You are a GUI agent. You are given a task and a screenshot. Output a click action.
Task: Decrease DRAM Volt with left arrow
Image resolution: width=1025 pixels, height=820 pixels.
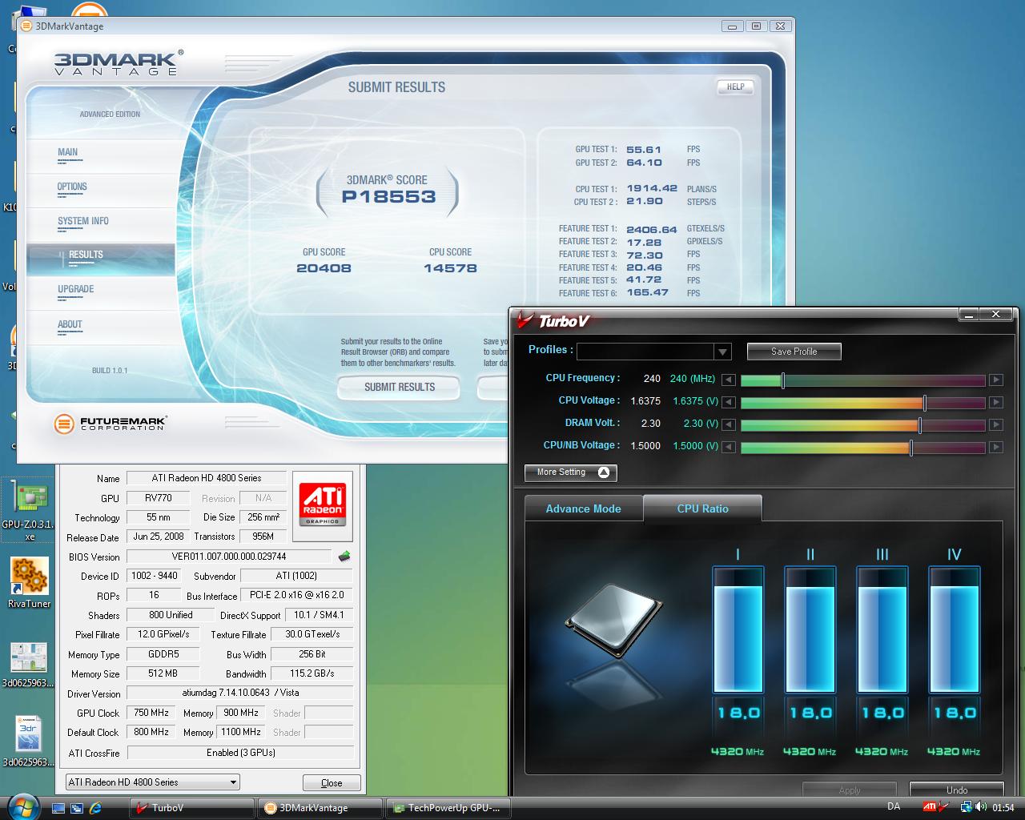tap(728, 424)
